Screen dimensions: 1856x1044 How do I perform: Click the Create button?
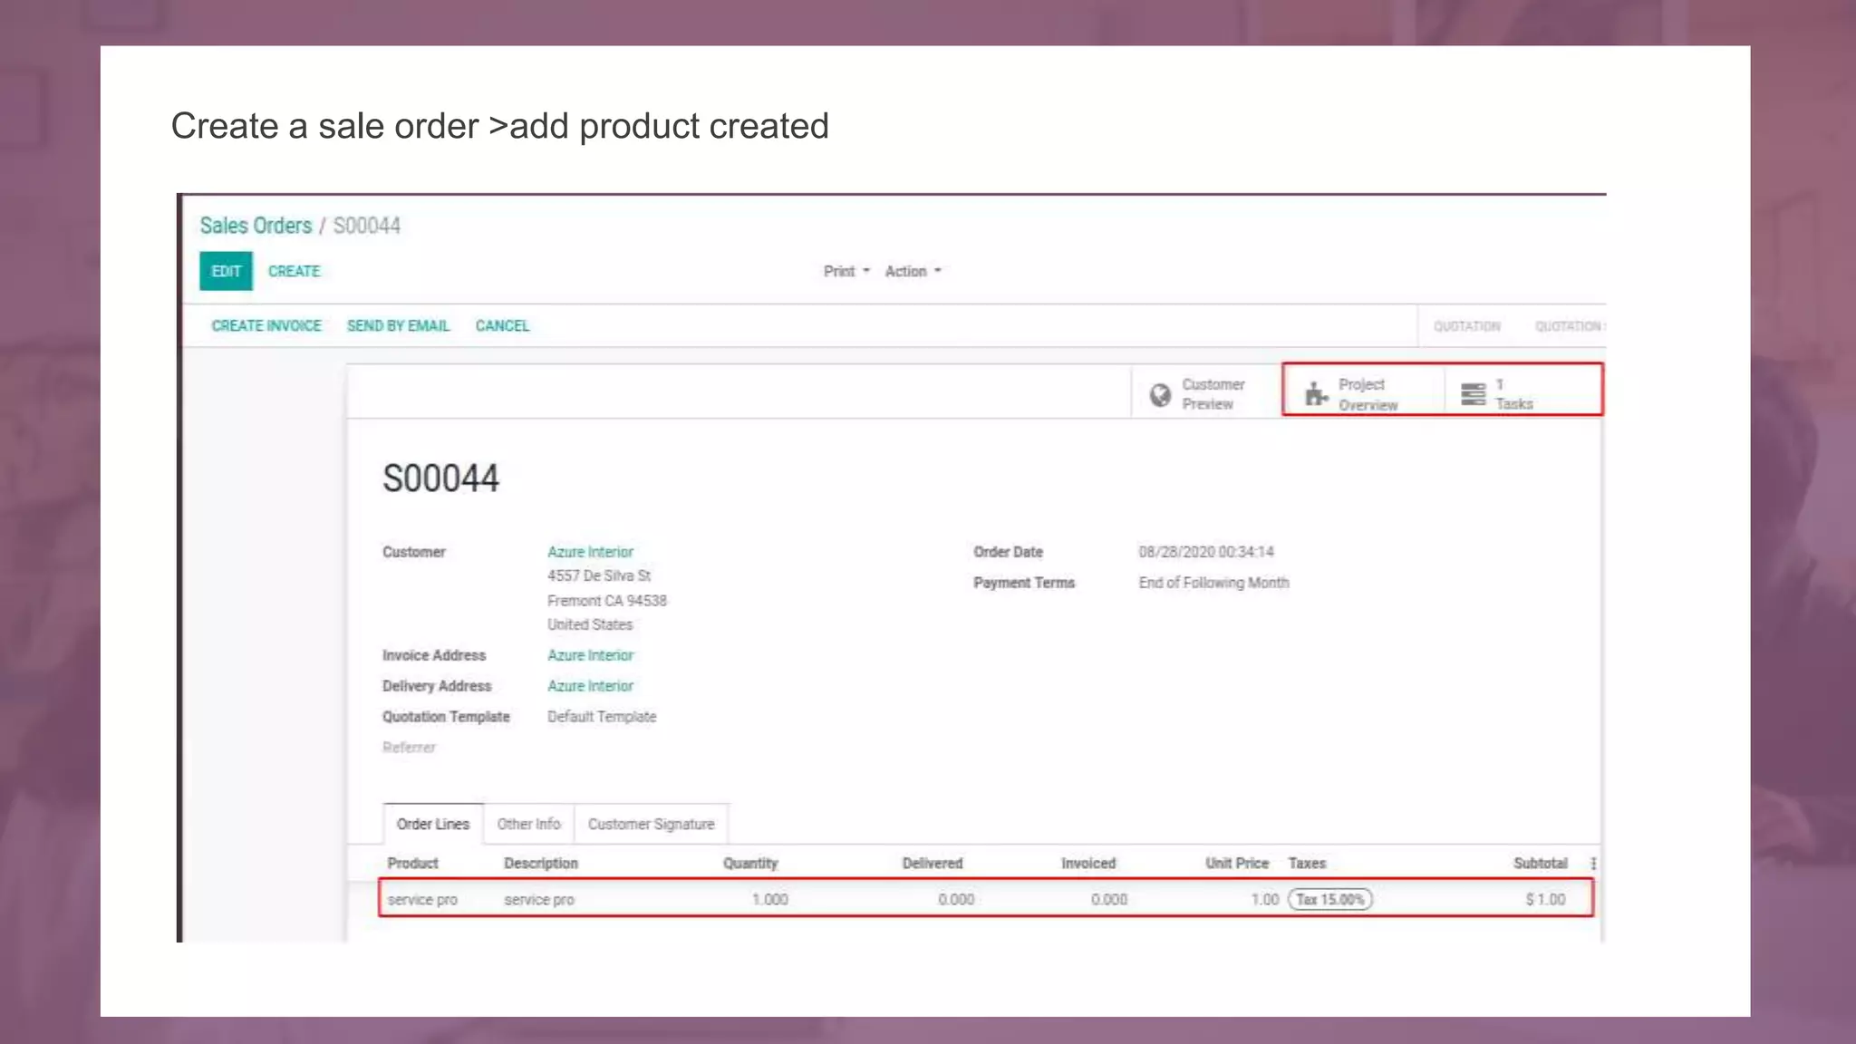[x=294, y=272]
